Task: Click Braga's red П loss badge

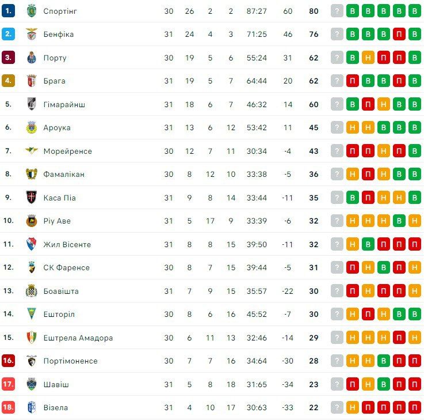Action: pos(353,81)
